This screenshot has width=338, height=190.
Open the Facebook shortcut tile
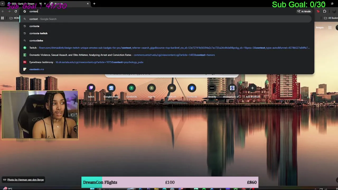coord(192,91)
